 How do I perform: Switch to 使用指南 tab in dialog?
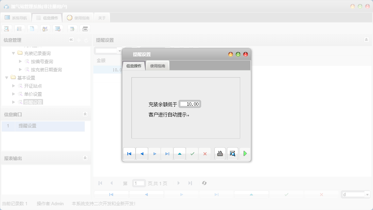pyautogui.click(x=158, y=66)
